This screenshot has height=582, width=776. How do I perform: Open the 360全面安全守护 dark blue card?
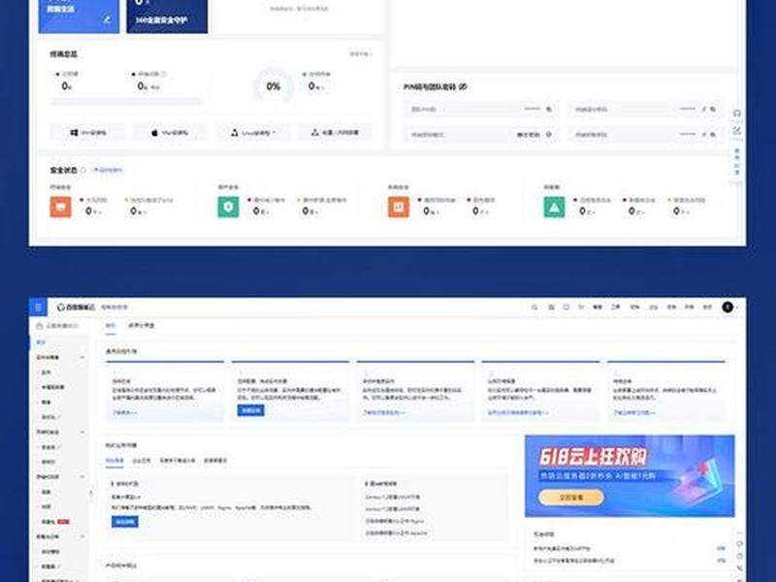coord(167,16)
